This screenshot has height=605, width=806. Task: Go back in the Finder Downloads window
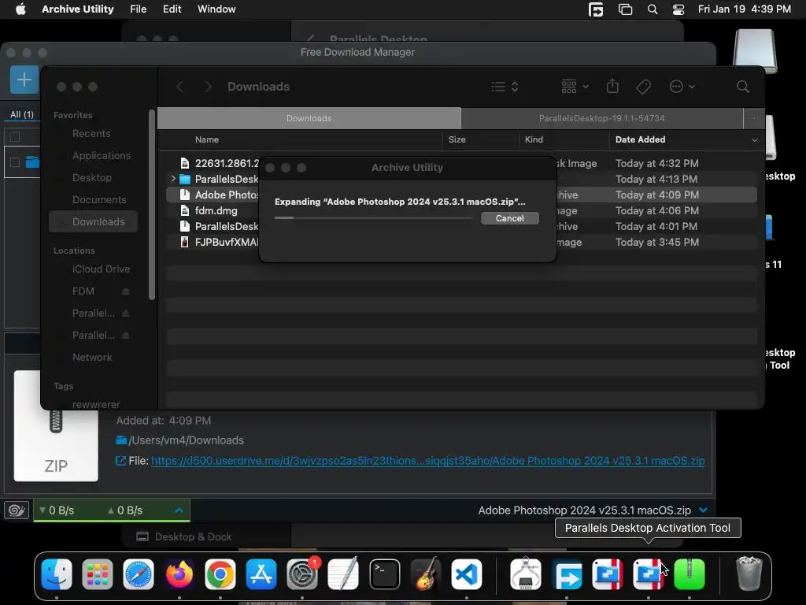179,87
